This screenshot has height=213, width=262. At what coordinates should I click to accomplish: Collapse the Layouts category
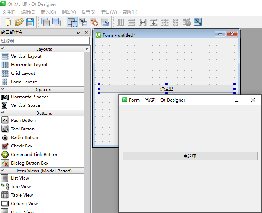(2, 48)
